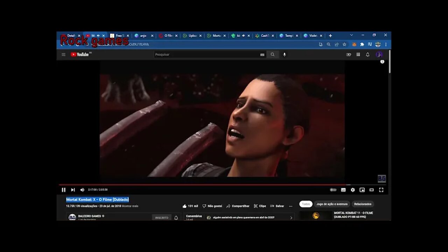Viewport: 448px width, 252px height.
Task: Open a new browser tab
Action: tap(330, 36)
